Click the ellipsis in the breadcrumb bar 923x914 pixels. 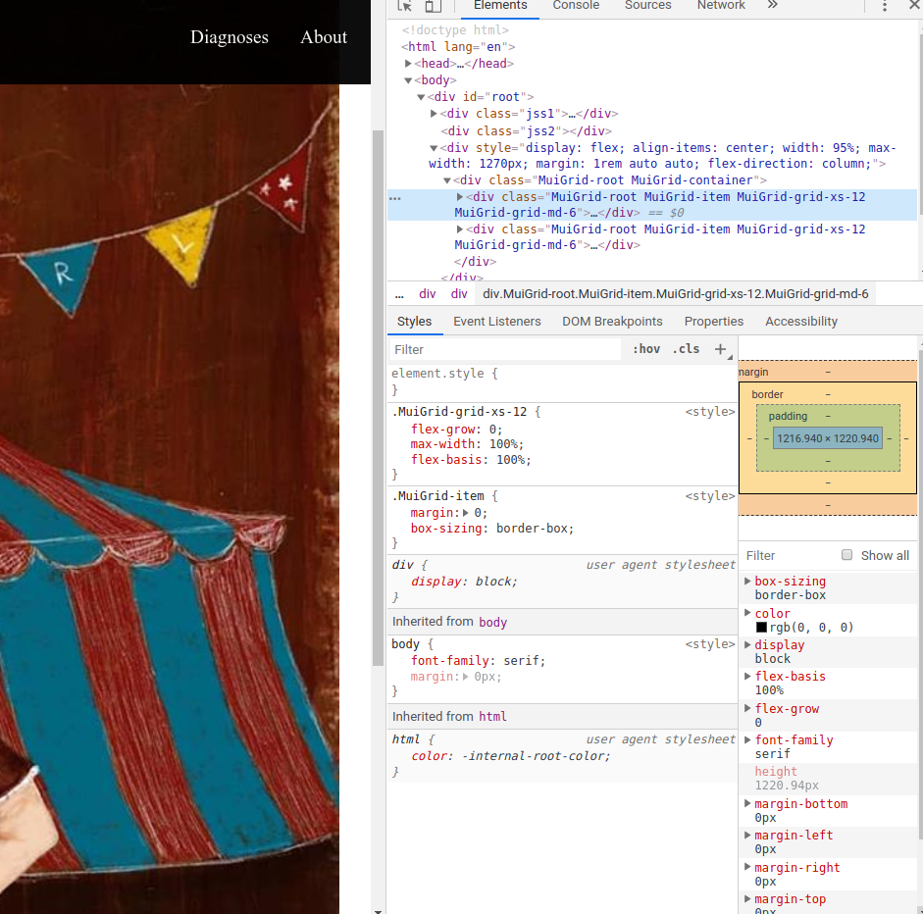click(399, 293)
